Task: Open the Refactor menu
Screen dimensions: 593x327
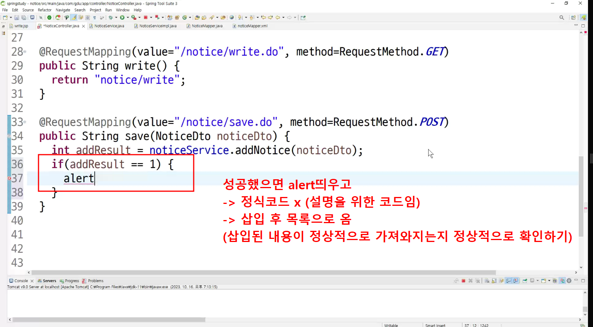Action: (45, 10)
